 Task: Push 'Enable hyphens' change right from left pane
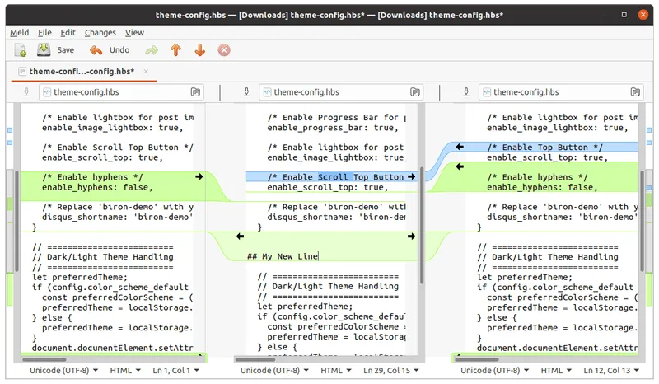point(199,177)
